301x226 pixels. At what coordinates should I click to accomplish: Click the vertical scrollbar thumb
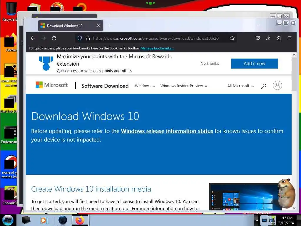(294, 74)
